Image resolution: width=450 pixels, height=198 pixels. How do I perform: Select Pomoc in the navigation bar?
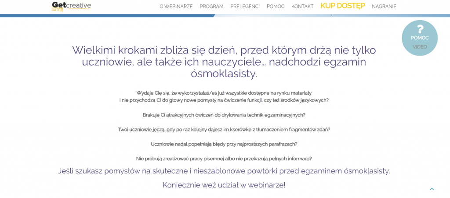tap(276, 7)
